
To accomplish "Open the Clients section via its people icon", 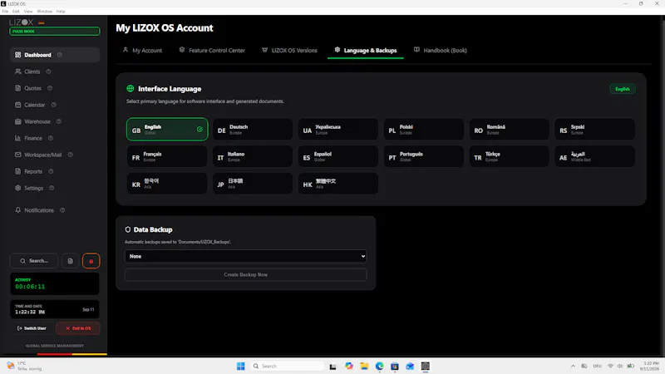I will coord(17,71).
